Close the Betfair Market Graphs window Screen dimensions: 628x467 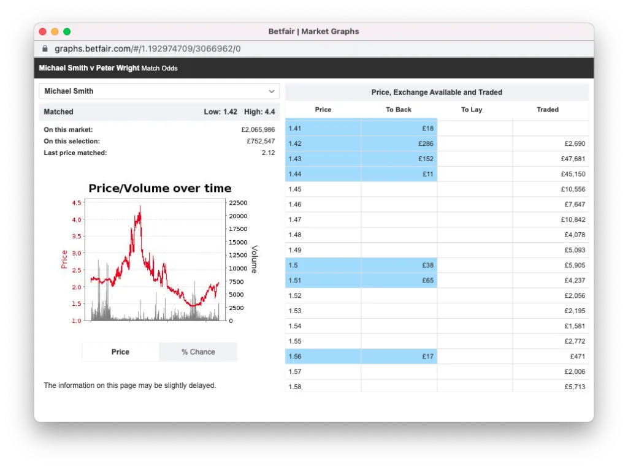pyautogui.click(x=42, y=31)
